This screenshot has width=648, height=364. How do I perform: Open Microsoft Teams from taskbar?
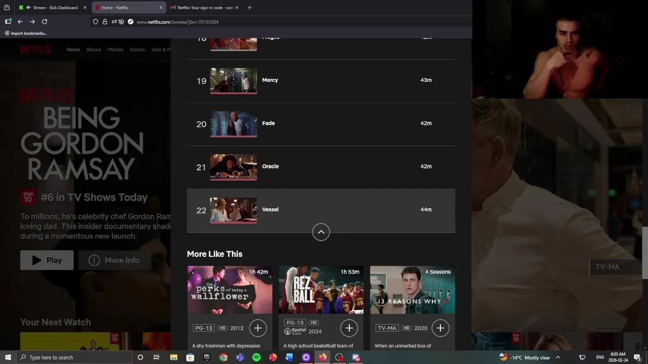click(x=240, y=357)
